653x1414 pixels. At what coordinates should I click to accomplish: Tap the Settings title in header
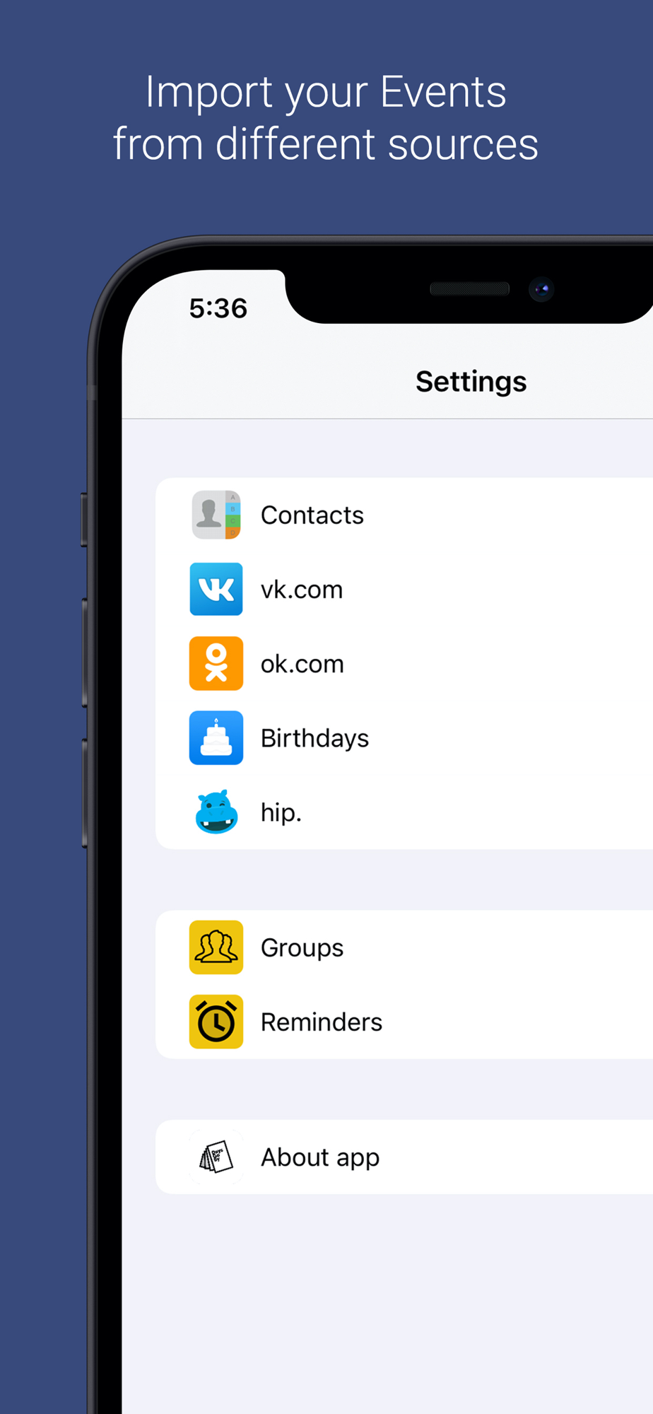(x=471, y=382)
